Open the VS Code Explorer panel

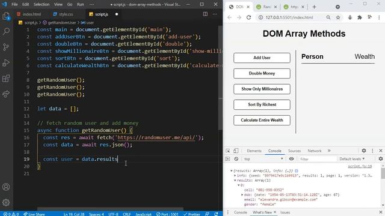6,16
